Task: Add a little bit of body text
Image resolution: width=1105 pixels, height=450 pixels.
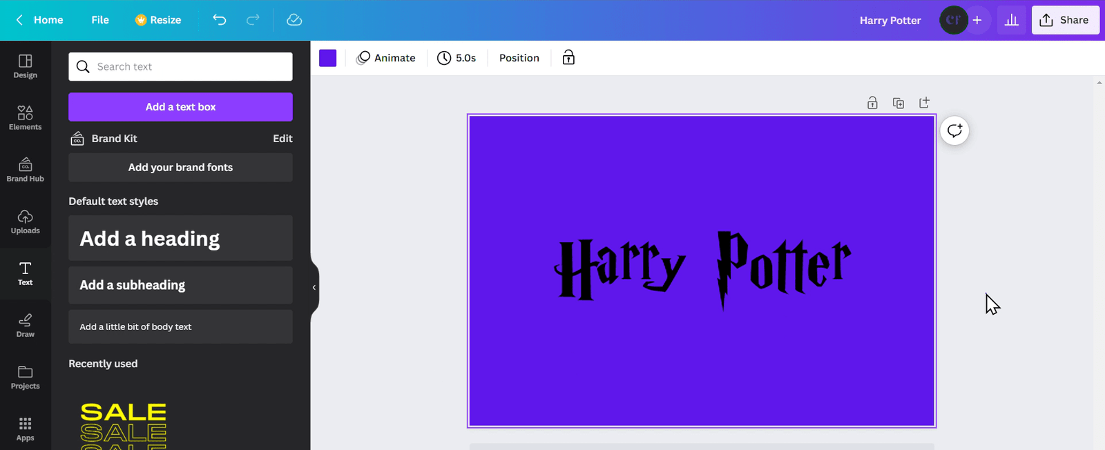Action: [180, 326]
